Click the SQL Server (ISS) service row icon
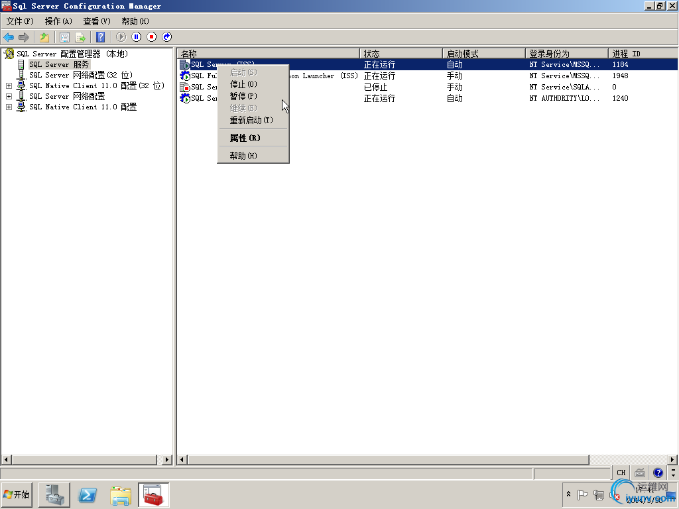The width and height of the screenshot is (679, 509). pyautogui.click(x=185, y=64)
